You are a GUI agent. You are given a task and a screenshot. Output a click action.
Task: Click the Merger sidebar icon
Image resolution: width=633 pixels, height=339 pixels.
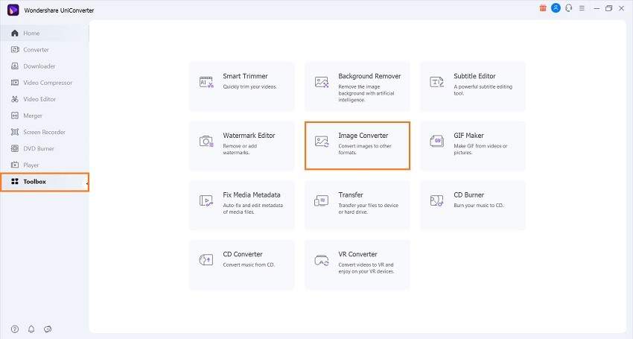(x=15, y=115)
